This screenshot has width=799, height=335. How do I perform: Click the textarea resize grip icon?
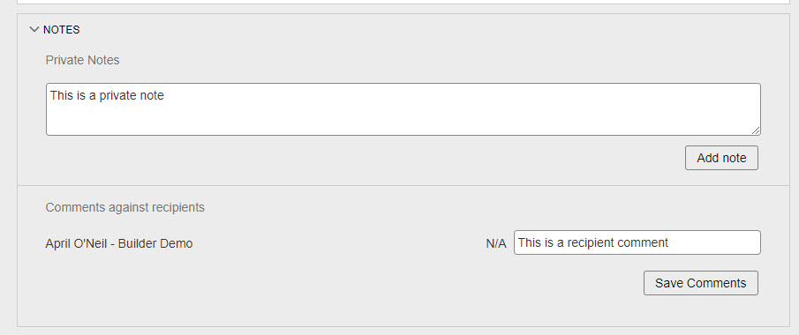pos(756,130)
